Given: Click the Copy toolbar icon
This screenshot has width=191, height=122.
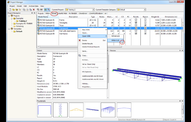Looking at the screenshot, I should click(24, 10).
